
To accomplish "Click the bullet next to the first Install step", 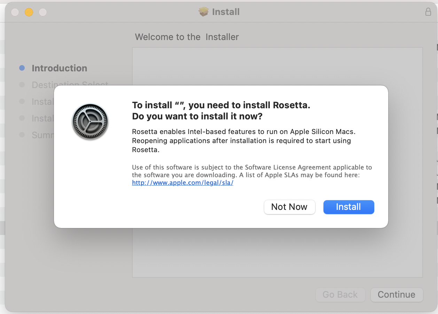I will coord(22,101).
